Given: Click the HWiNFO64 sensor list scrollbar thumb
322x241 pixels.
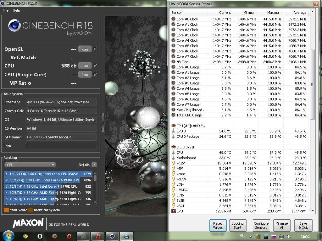Looking at the screenshot, I should click(312, 84).
